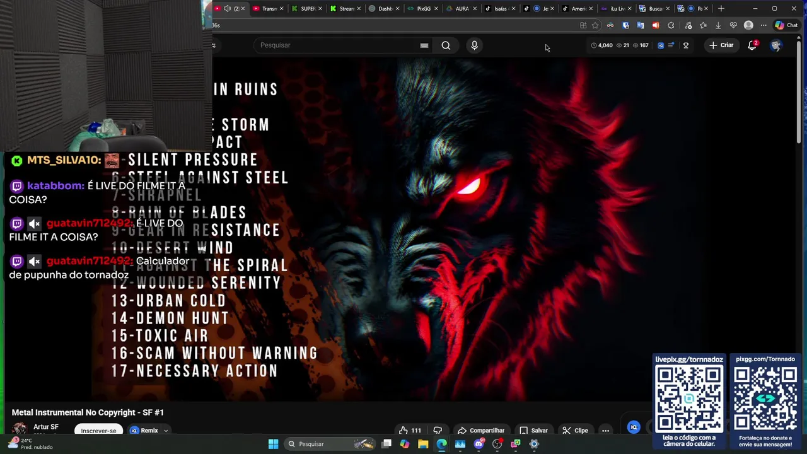Click chat username MTS_SILVA10
Screen dimensions: 807x454
[x=63, y=160]
